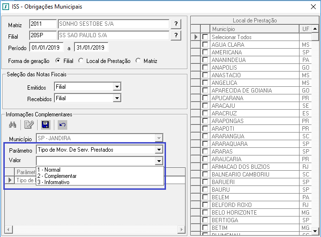This screenshot has width=321, height=237.
Task: Click the edit record pencil icon
Action: tap(29, 125)
